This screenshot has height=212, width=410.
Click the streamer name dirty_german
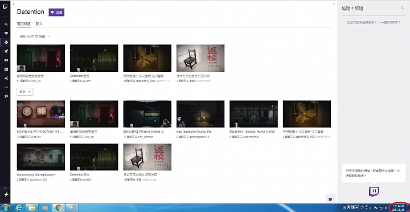[145, 137]
